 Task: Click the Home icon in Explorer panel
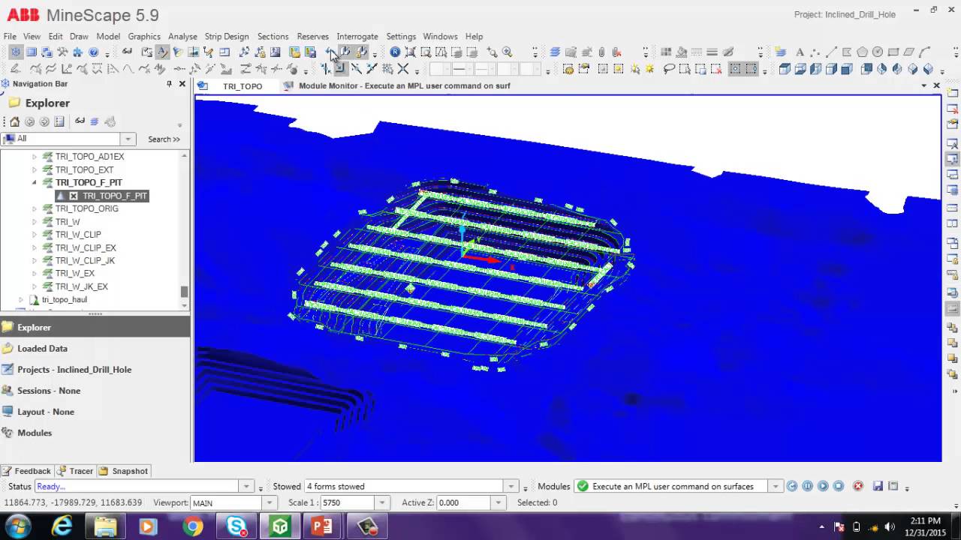click(x=14, y=121)
